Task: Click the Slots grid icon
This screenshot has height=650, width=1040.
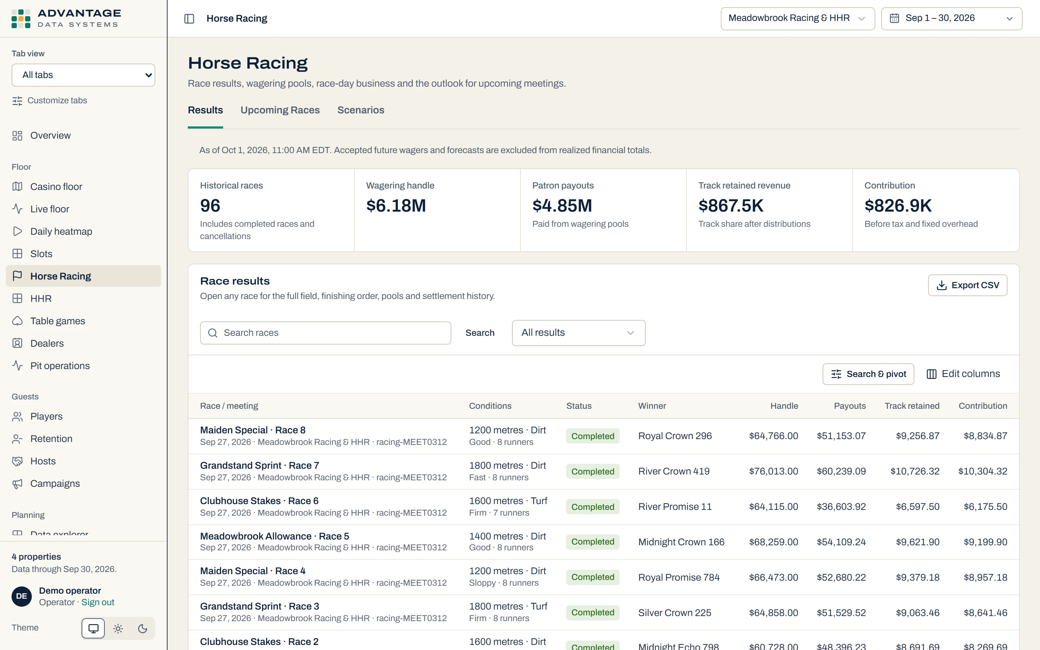Action: (17, 253)
